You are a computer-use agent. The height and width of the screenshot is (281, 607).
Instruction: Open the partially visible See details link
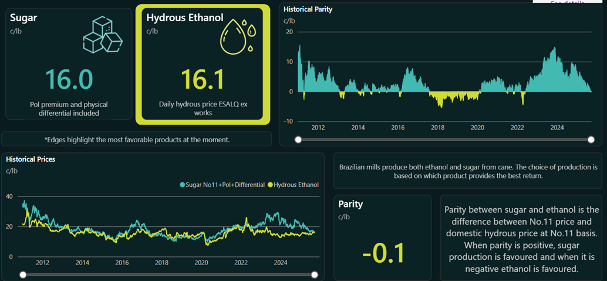point(566,2)
